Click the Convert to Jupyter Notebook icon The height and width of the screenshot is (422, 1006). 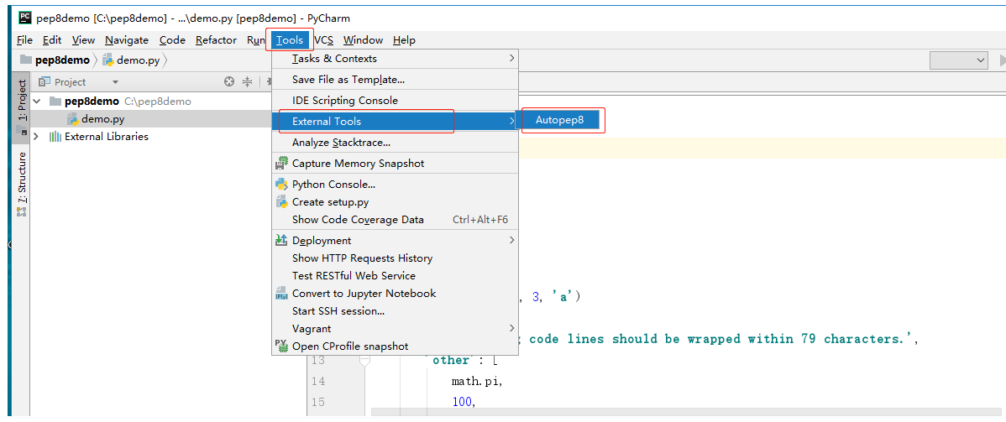pos(281,294)
